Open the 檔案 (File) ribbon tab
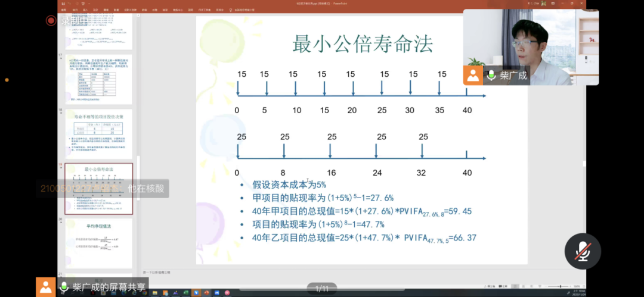Screen dimensions: 644x297 tap(63, 10)
